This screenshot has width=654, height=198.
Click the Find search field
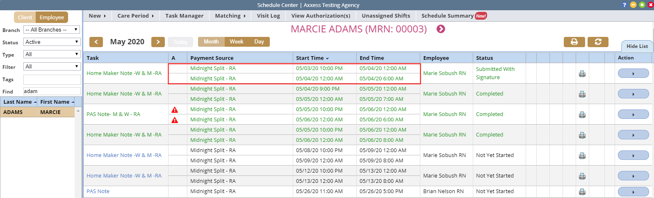[x=52, y=91]
